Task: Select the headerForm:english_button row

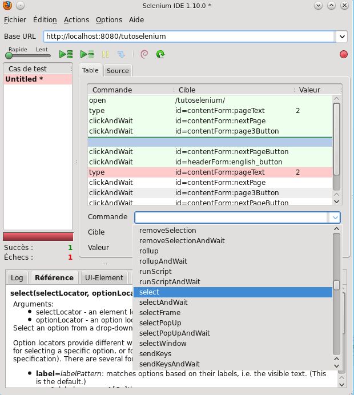Action: (x=210, y=162)
